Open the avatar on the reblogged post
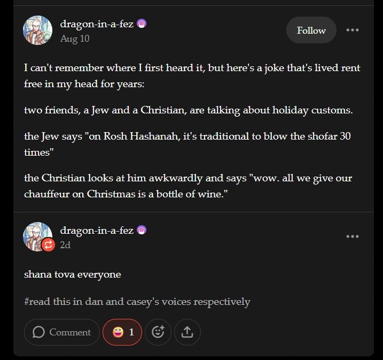Screen dimensions: 383x360 (35, 235)
